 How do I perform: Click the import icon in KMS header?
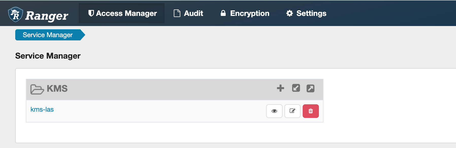click(x=296, y=88)
